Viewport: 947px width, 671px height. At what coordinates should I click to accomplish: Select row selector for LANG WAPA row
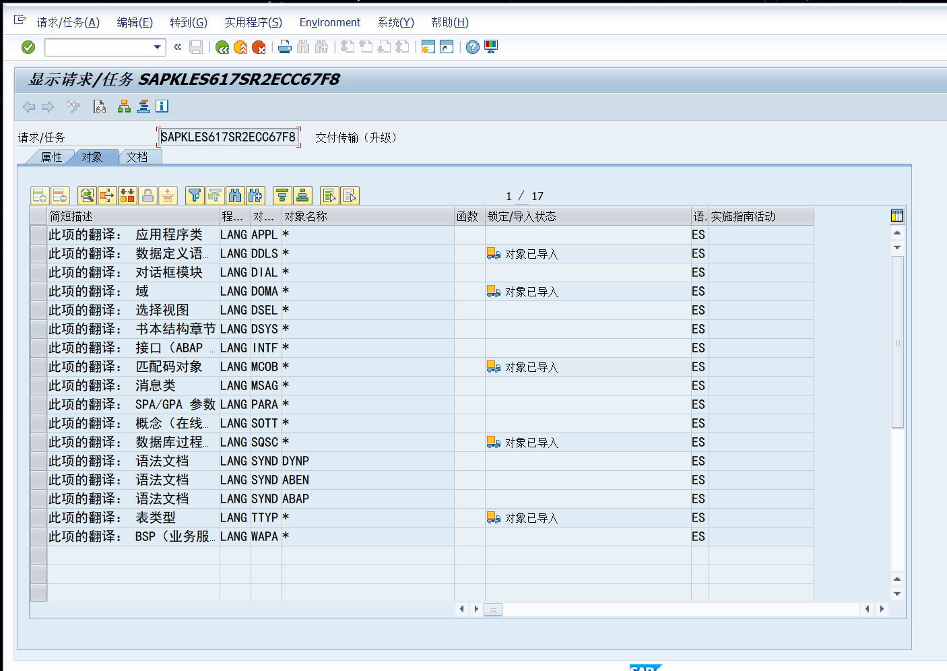point(38,536)
